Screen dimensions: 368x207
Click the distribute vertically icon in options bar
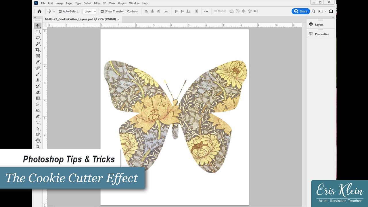(x=166, y=11)
